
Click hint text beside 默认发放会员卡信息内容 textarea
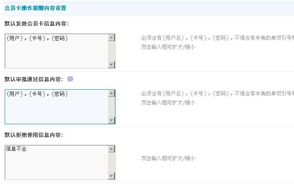click(x=217, y=38)
